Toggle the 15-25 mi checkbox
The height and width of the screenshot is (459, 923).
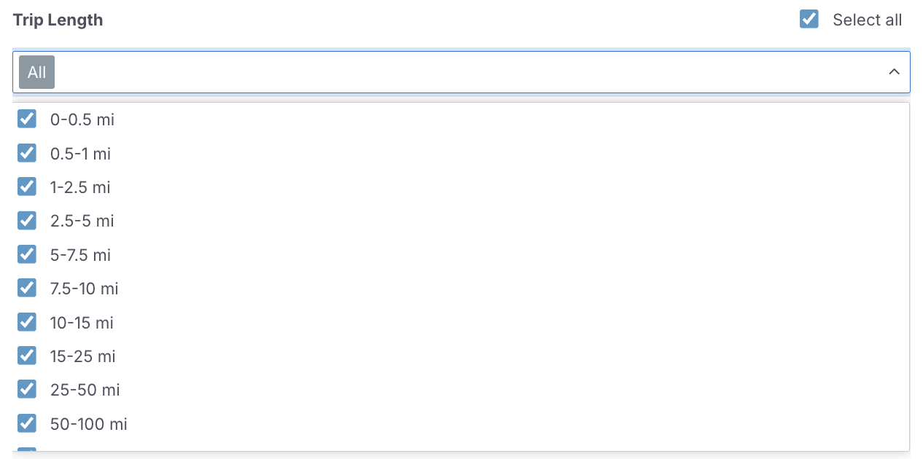tap(27, 356)
